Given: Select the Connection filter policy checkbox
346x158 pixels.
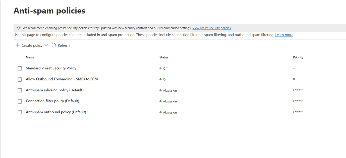Looking at the screenshot, I should tap(20, 101).
